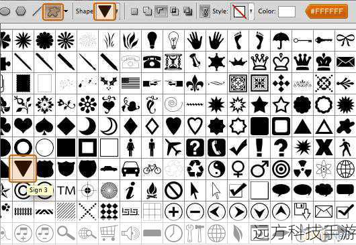Toggle the link style chain button
The width and height of the screenshot is (356, 245).
click(205, 11)
